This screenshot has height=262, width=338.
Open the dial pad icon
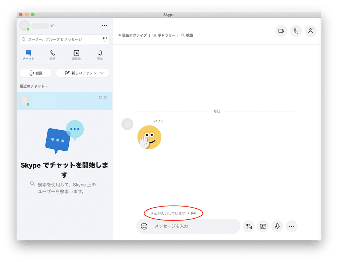pos(105,39)
